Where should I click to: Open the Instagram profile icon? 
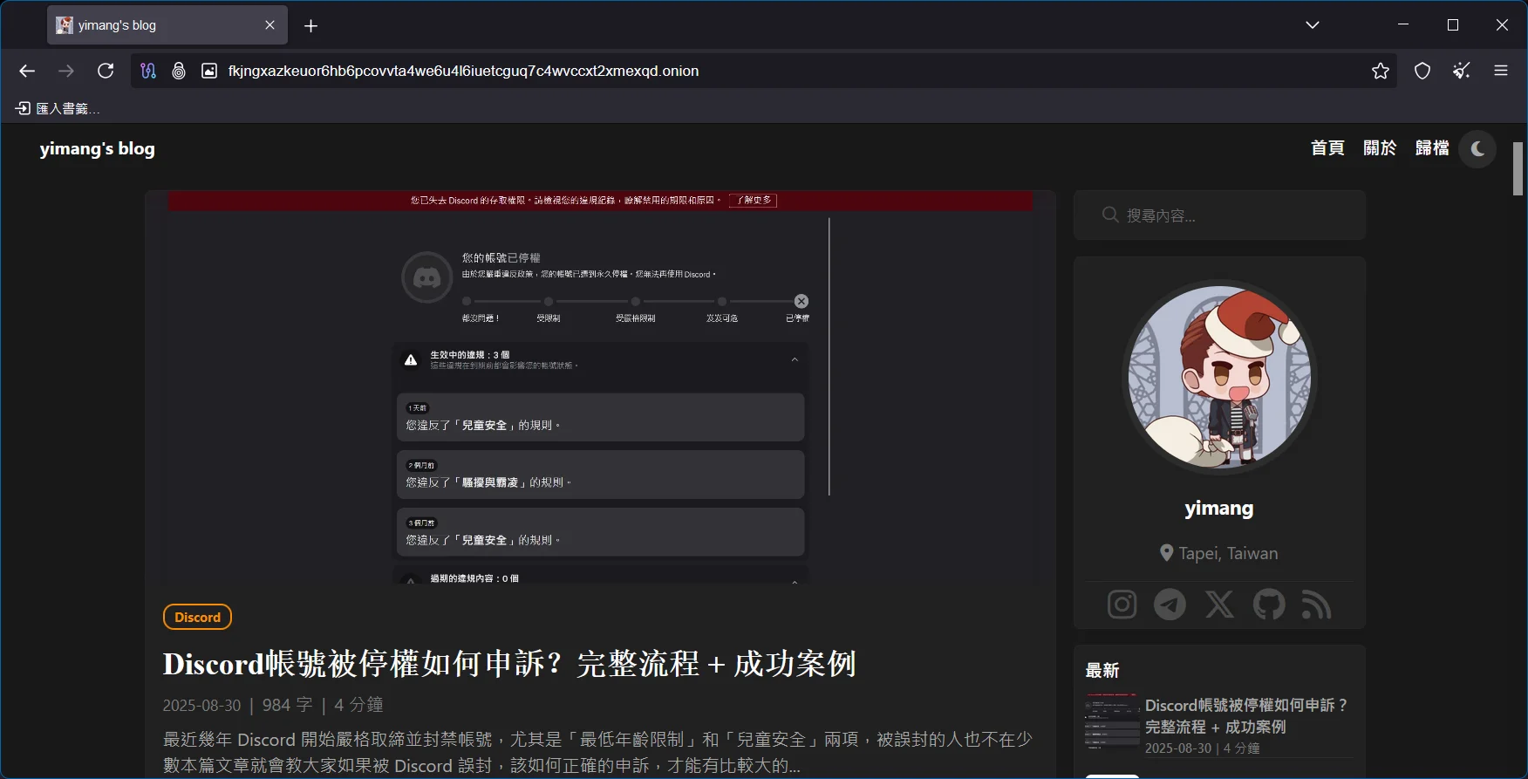pyautogui.click(x=1122, y=604)
